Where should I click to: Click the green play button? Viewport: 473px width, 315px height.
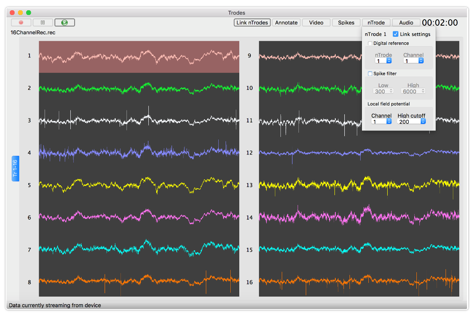coord(65,23)
